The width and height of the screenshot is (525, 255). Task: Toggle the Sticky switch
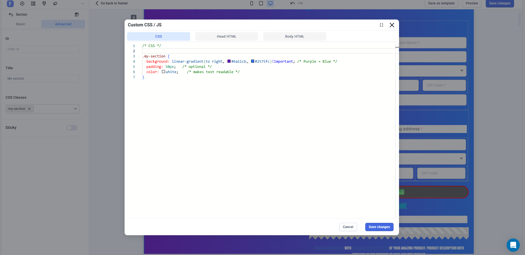tap(72, 128)
